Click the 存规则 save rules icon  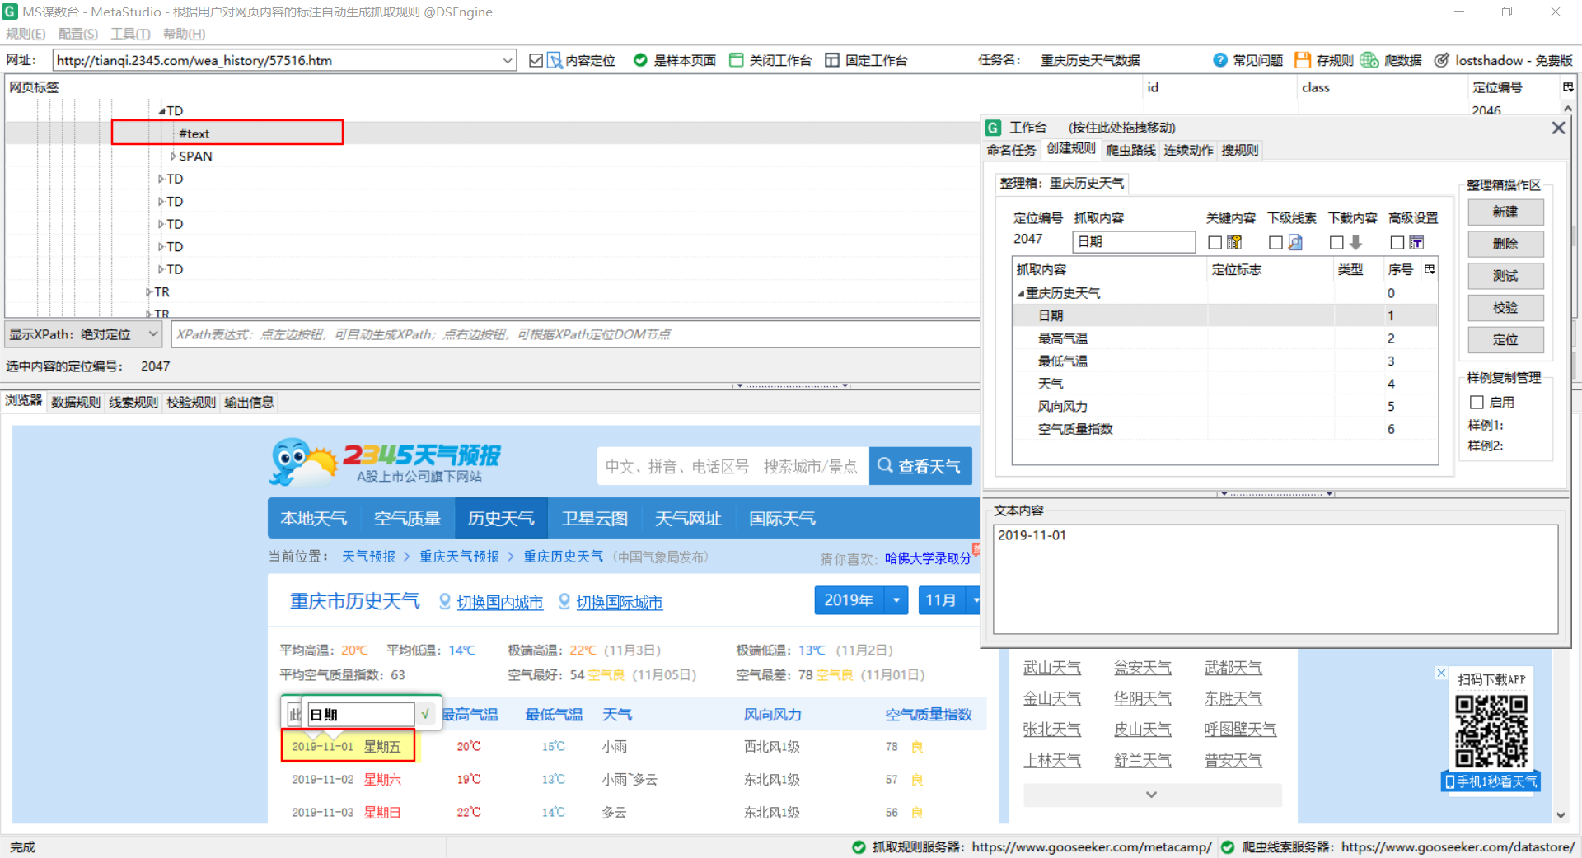(x=1303, y=59)
